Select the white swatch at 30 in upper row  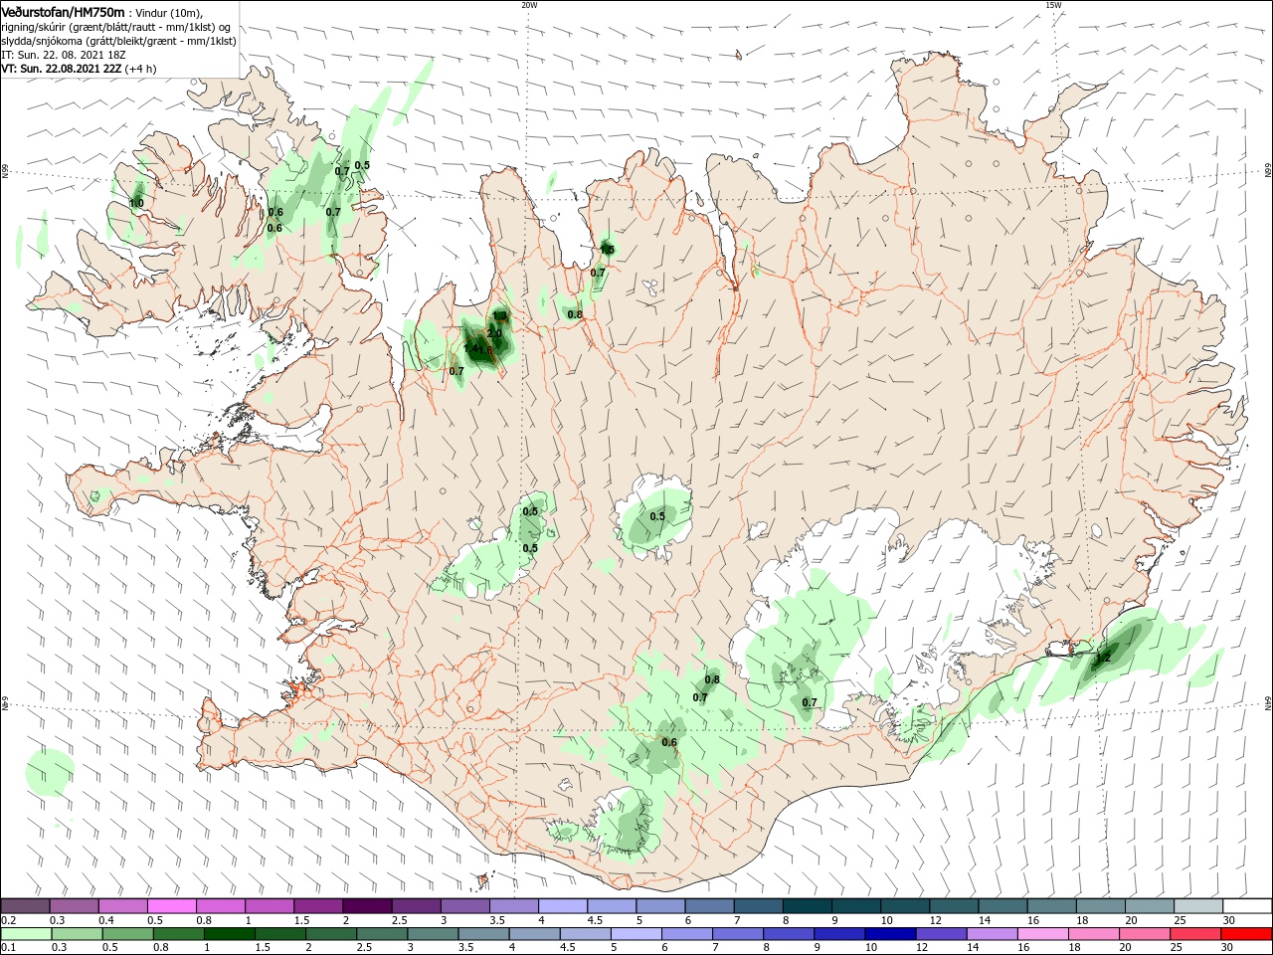1247,906
